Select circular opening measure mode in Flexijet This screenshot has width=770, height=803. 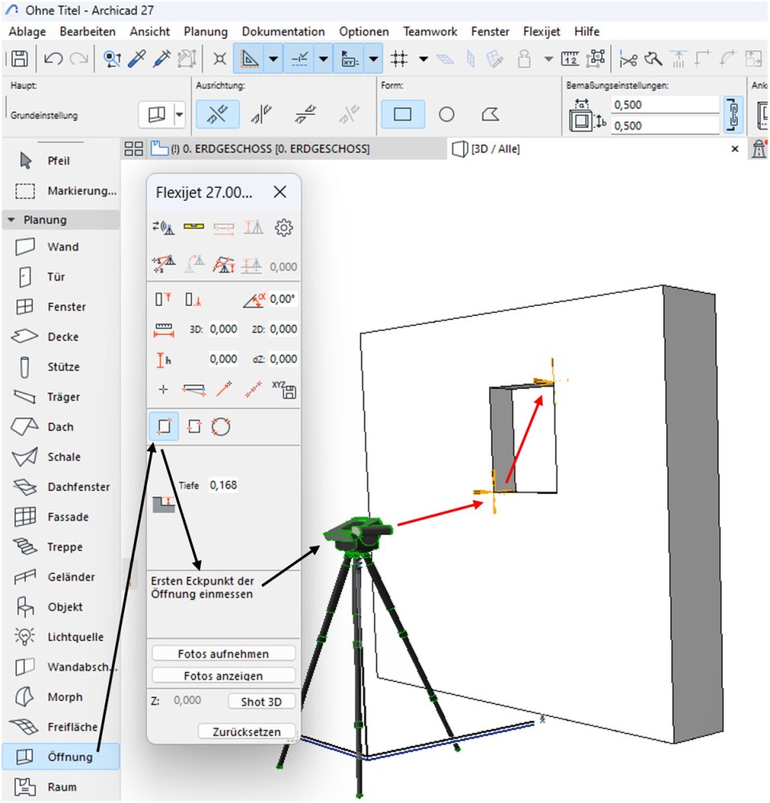(x=221, y=426)
